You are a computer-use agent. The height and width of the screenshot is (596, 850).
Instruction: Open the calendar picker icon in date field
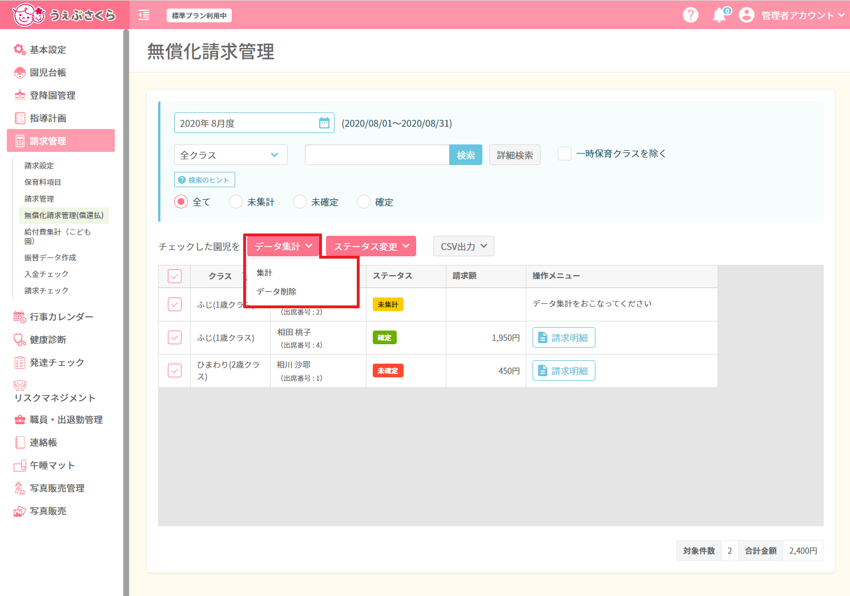click(324, 123)
